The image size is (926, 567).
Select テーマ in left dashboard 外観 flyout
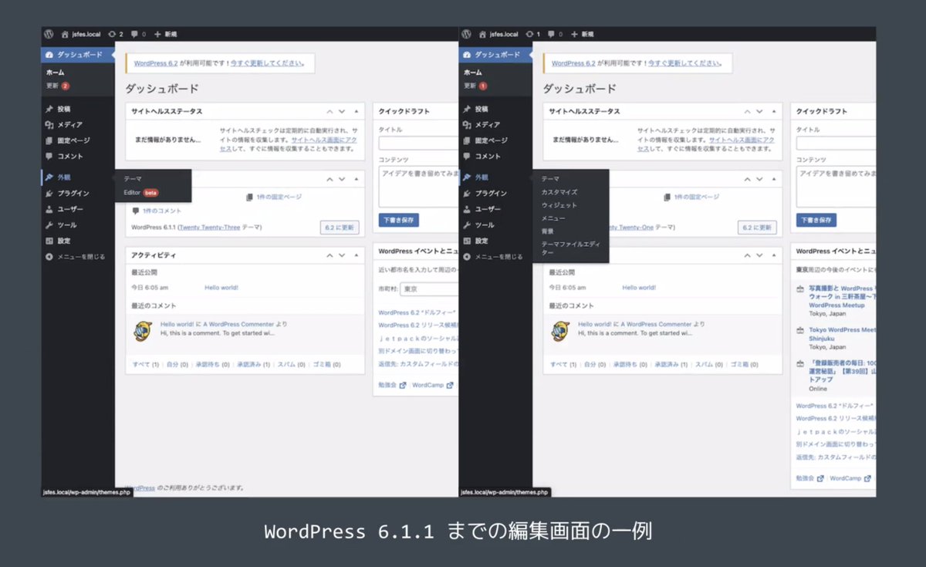[x=132, y=179]
